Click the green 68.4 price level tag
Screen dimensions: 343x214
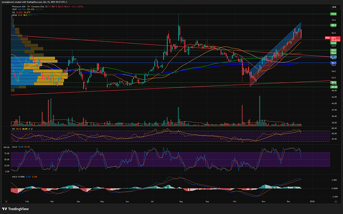pos(334,25)
